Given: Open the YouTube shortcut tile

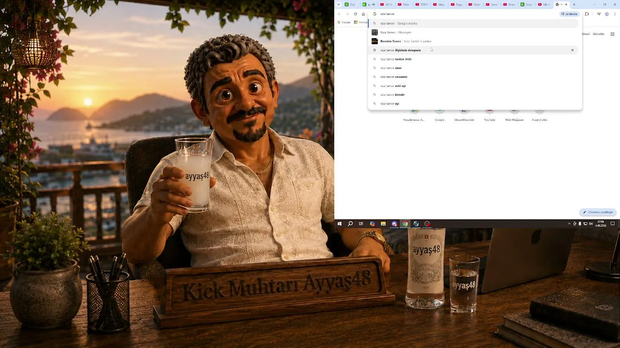Looking at the screenshot, I should 490,116.
